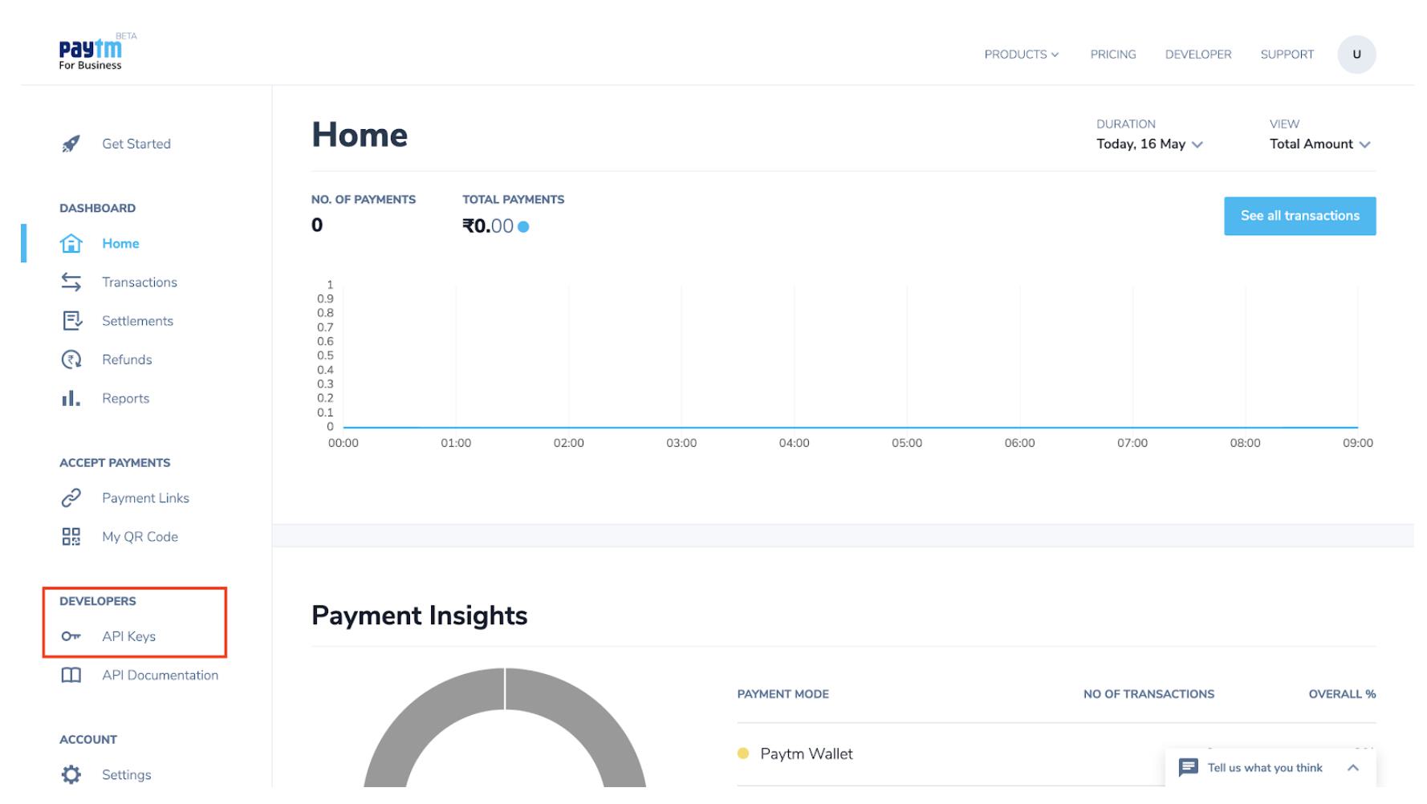Click the Paytm For Business logo
The image size is (1427, 804).
pyautogui.click(x=97, y=53)
